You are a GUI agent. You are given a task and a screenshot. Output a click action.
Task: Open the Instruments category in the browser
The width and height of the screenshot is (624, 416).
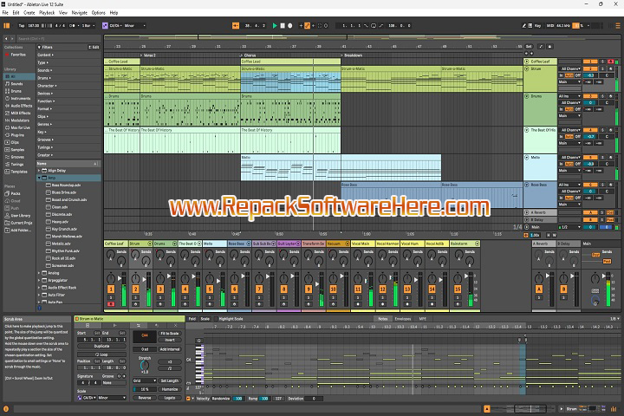coord(20,98)
